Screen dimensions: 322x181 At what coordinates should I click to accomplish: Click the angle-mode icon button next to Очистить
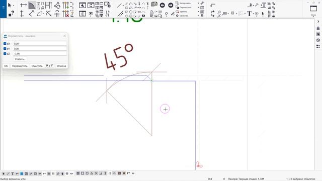point(49,66)
